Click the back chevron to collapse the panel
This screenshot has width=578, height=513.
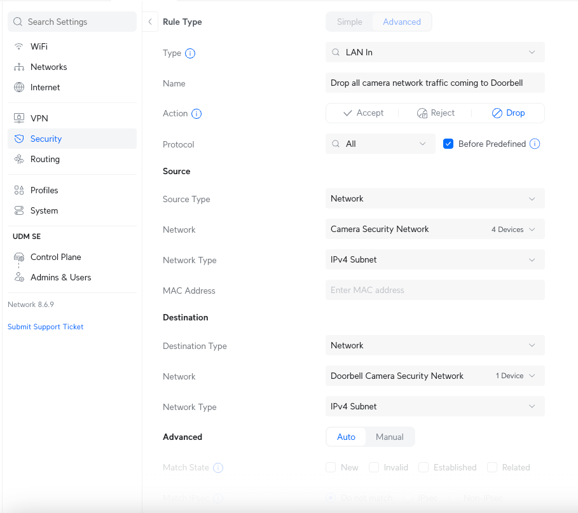(x=150, y=22)
